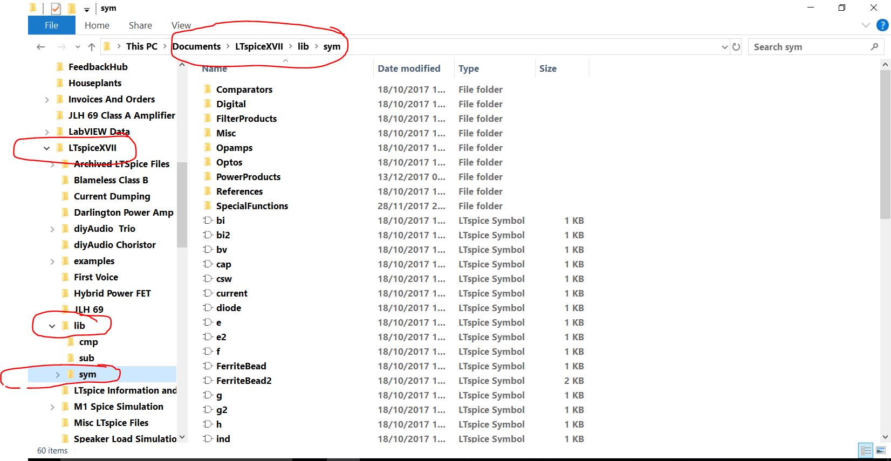The image size is (891, 461).
Task: Select FeedbackHub in the navigation tree
Action: point(98,67)
